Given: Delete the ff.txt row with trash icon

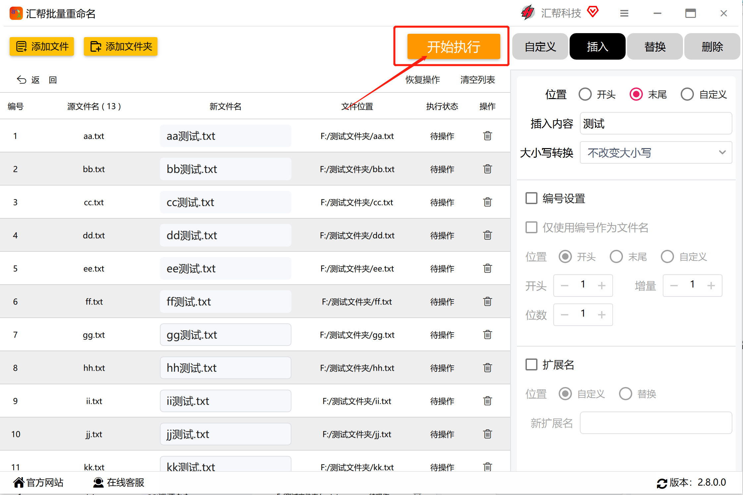Looking at the screenshot, I should [x=487, y=302].
